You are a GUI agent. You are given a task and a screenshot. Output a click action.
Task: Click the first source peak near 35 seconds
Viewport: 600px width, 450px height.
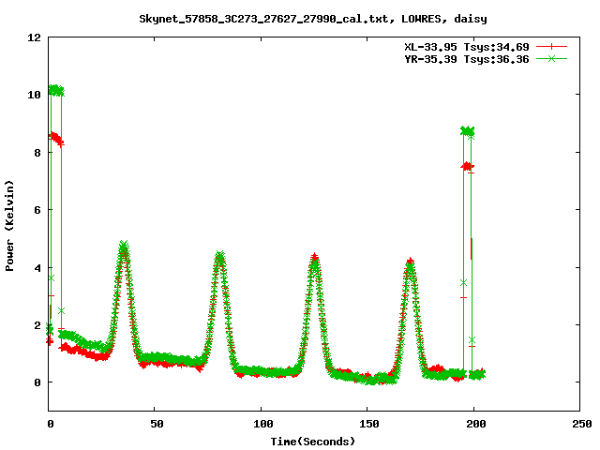tap(123, 247)
